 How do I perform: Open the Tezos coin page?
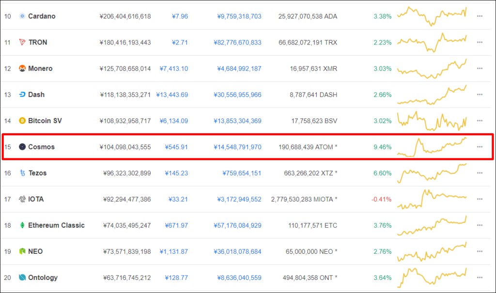pos(38,173)
